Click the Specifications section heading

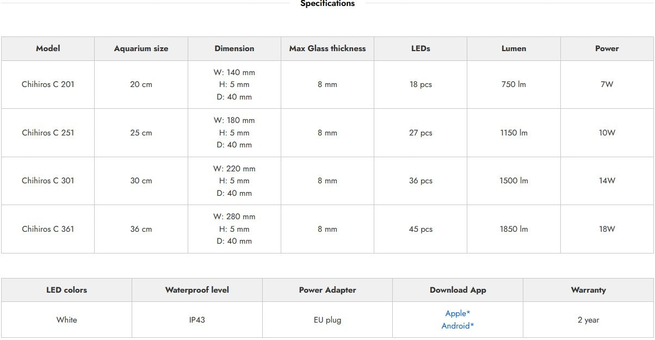[327, 4]
